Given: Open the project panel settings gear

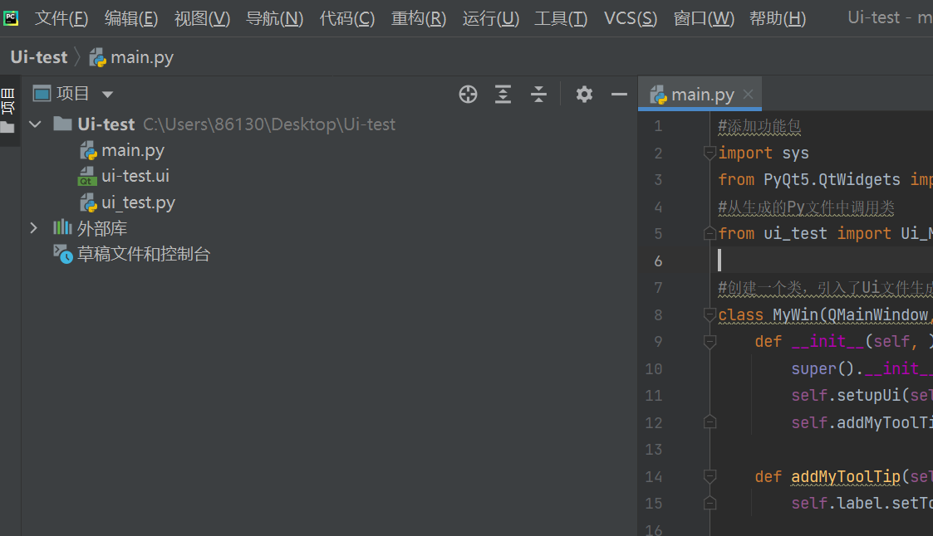Looking at the screenshot, I should [x=584, y=94].
